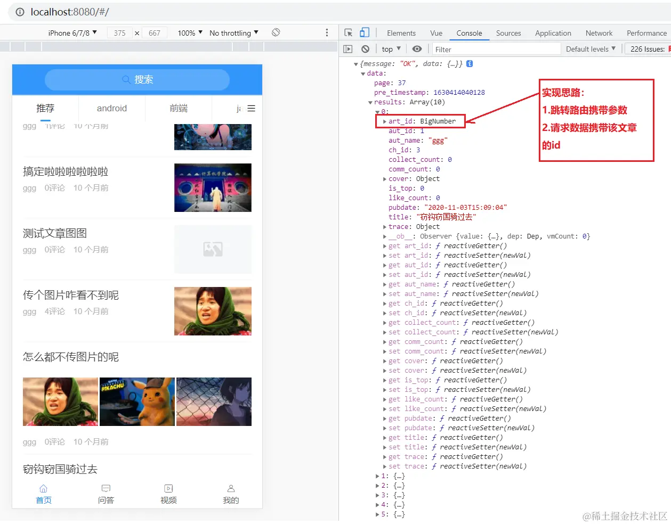Click the inspect element picker icon
This screenshot has height=525, width=671.
point(349,33)
